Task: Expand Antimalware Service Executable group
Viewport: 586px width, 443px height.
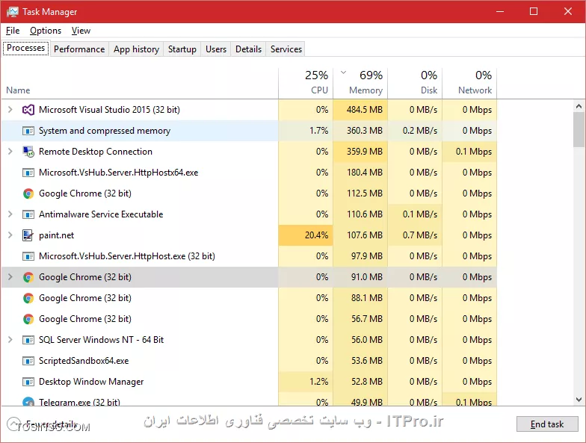Action: (10, 214)
